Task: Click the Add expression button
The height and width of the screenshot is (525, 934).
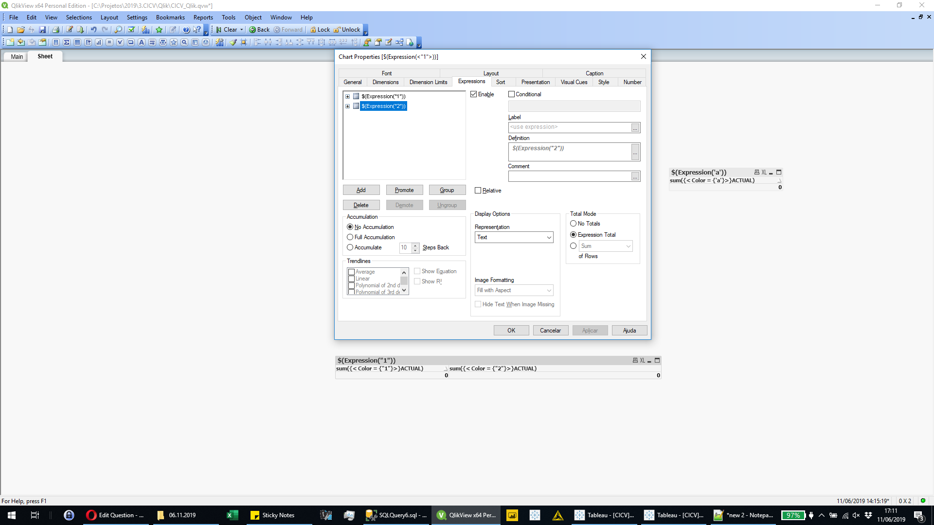Action: tap(361, 190)
